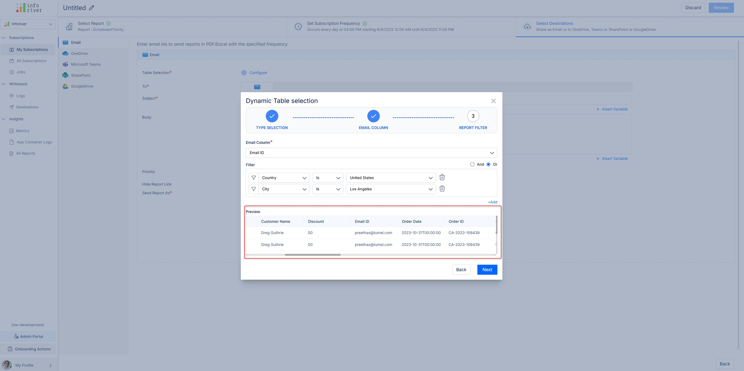Click the Email Column step checkmark

click(x=373, y=116)
